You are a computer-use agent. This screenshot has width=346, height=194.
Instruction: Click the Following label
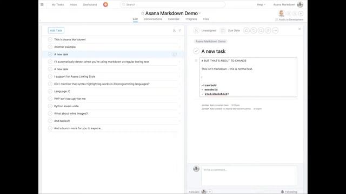[x=291, y=192]
